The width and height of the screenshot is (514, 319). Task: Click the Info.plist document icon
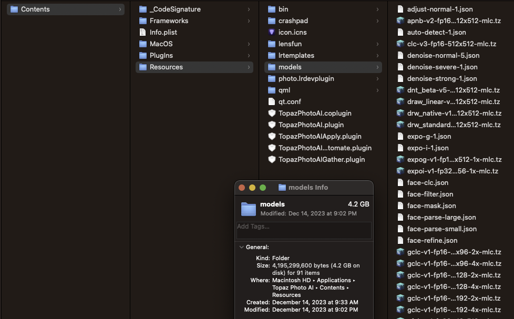coord(143,32)
